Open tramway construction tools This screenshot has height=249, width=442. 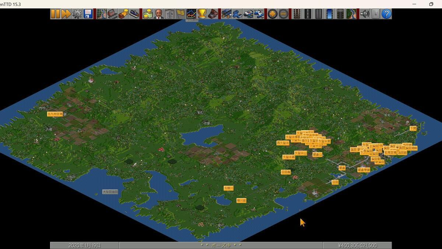318,14
